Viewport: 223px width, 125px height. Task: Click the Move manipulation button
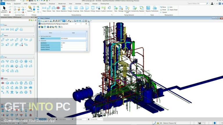click(163, 7)
